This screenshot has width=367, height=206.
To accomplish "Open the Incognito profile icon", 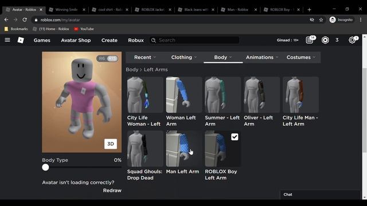I will pyautogui.click(x=333, y=20).
